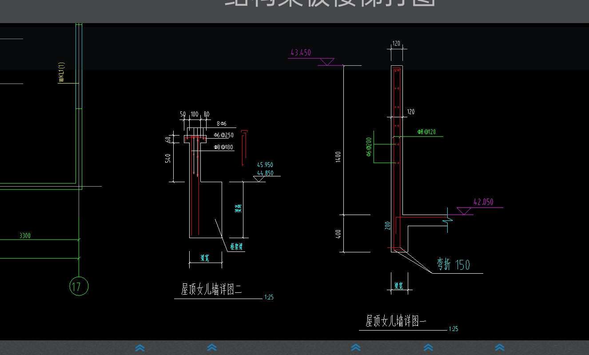
Task: Click the yellow beam label WKL1(1)
Action: coord(61,72)
